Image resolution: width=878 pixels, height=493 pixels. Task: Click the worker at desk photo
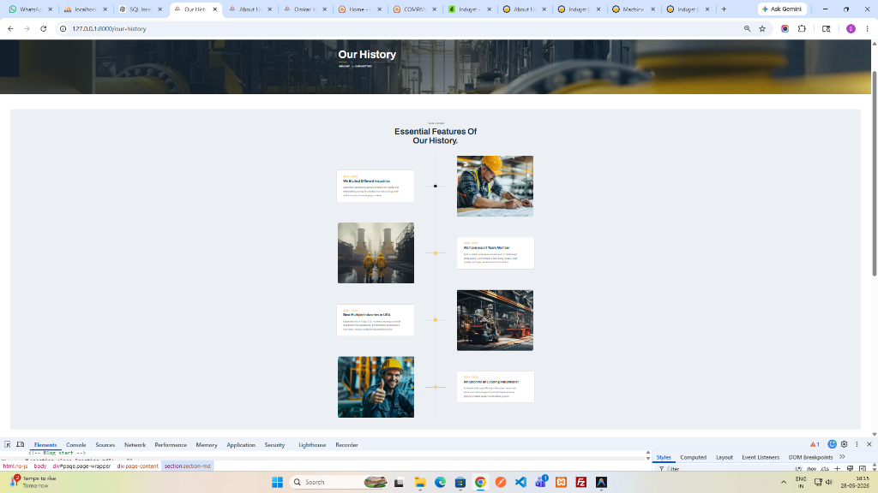tap(495, 186)
